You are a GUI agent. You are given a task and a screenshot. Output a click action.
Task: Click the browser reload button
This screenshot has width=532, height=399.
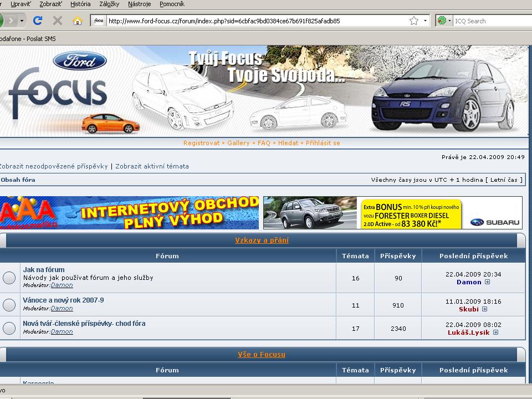38,21
